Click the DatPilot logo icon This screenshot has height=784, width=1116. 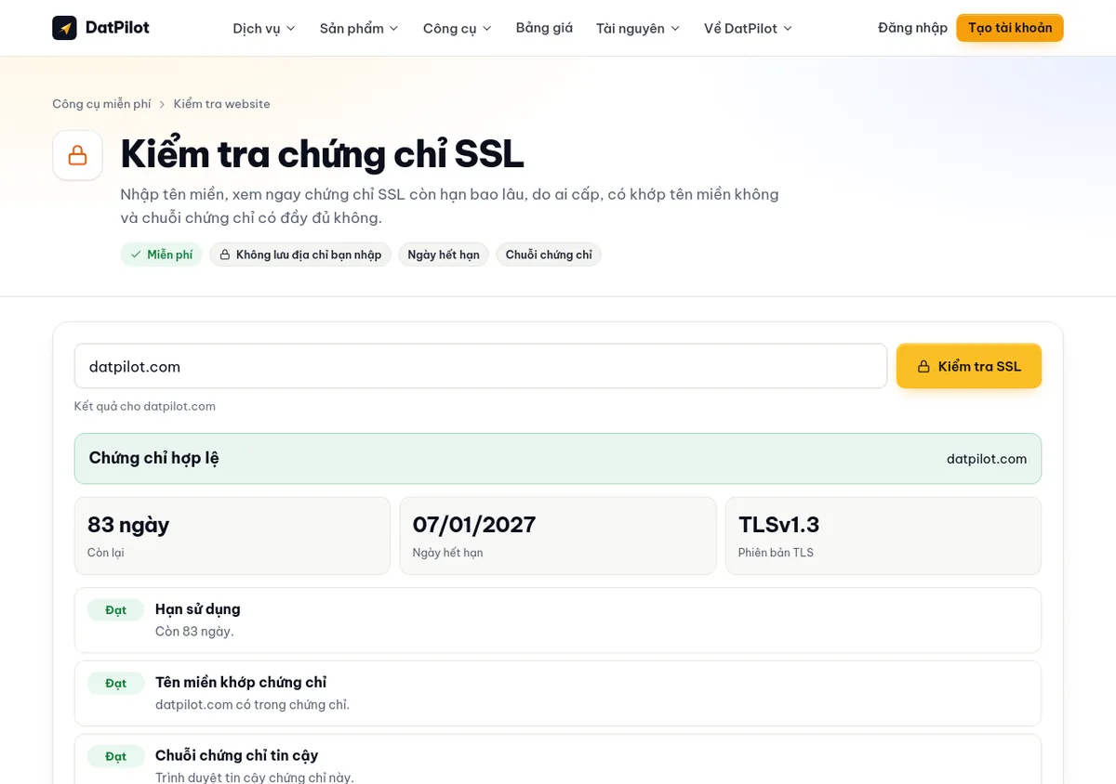tap(64, 28)
